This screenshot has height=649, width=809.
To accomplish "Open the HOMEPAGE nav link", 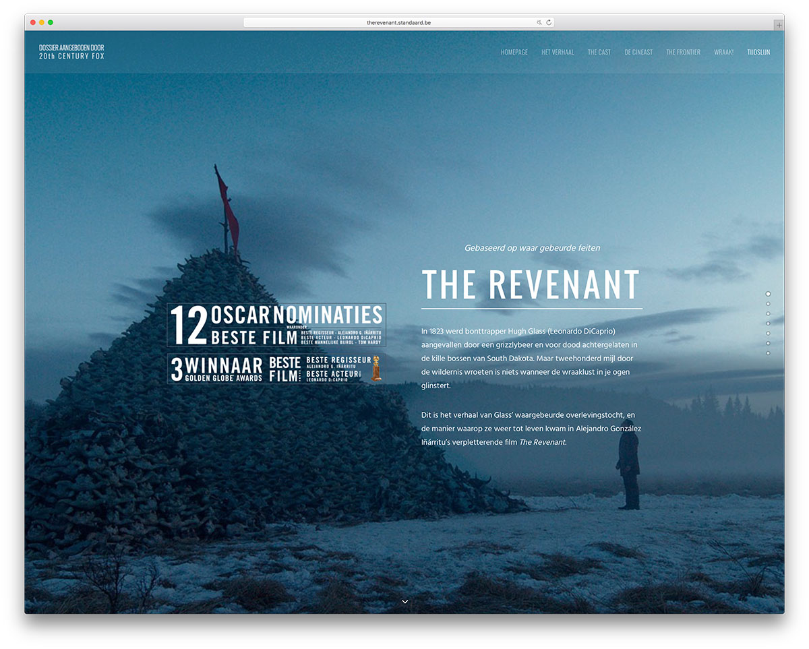I will [x=514, y=52].
